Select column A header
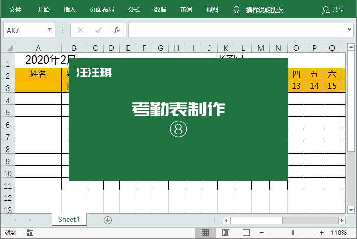This screenshot has height=239, width=357. click(x=38, y=48)
